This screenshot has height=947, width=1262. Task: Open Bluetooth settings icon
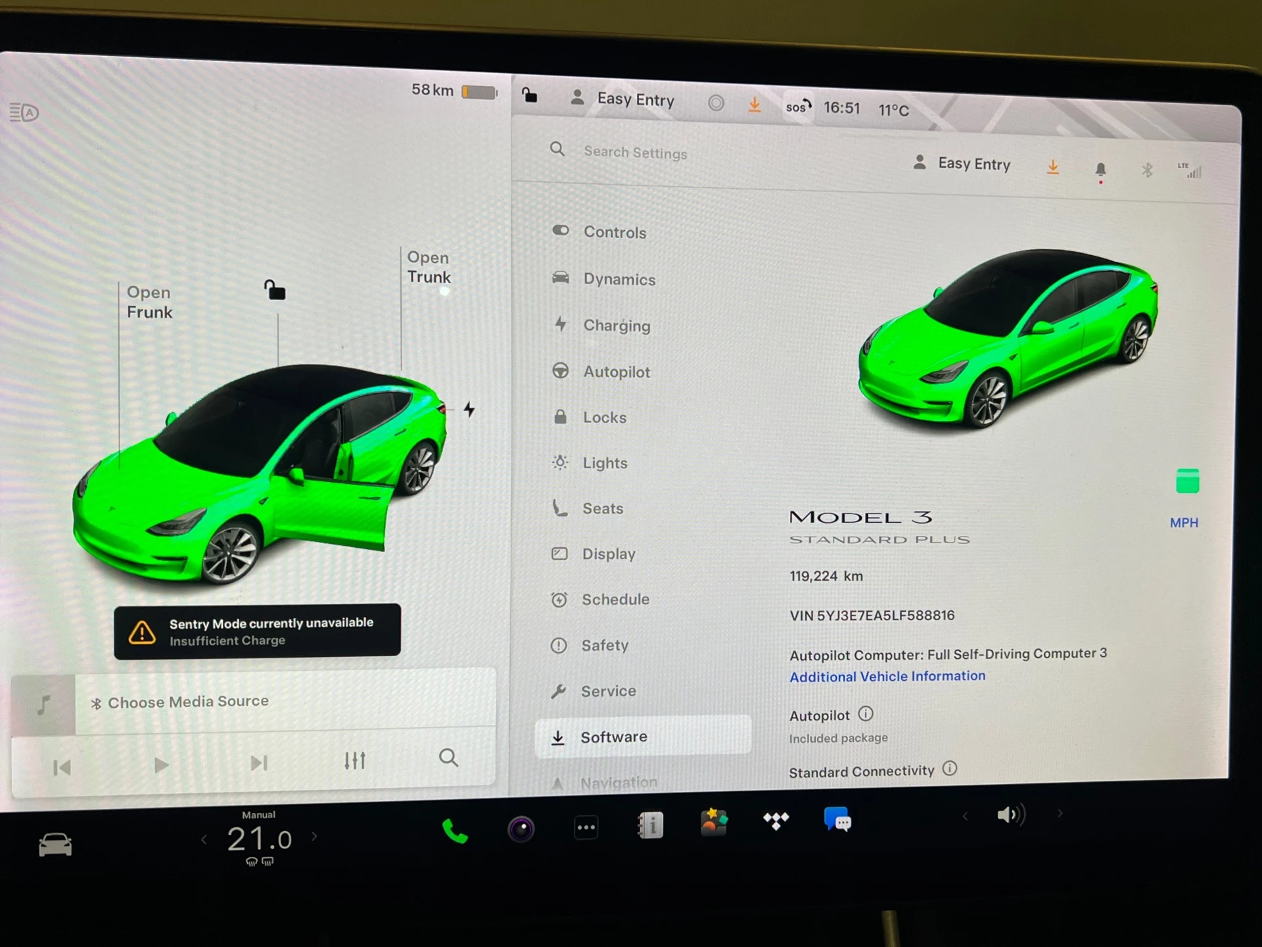pos(1147,170)
